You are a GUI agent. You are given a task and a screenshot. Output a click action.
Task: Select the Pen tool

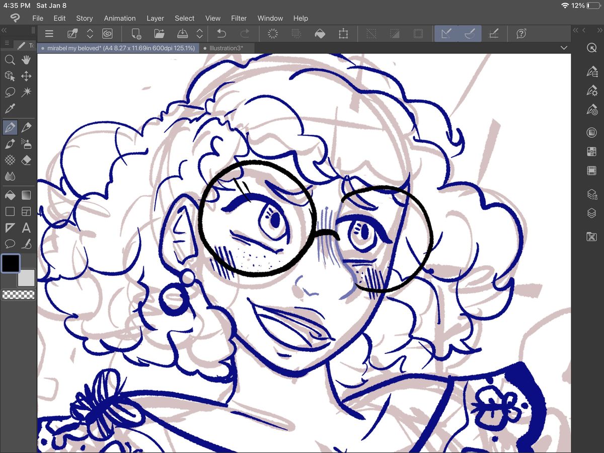point(10,127)
